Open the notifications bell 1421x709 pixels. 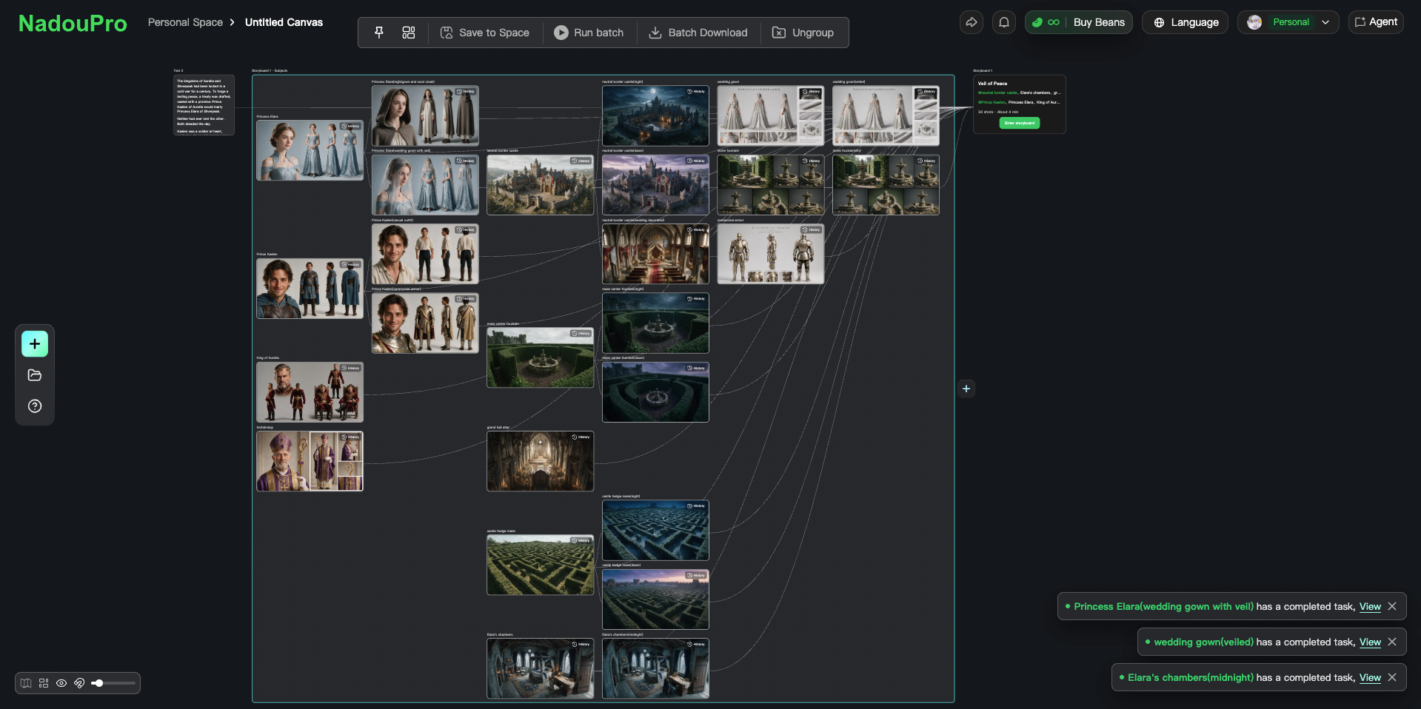[1004, 22]
